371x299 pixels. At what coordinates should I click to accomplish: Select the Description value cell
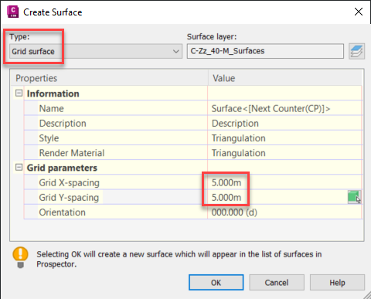coord(284,124)
